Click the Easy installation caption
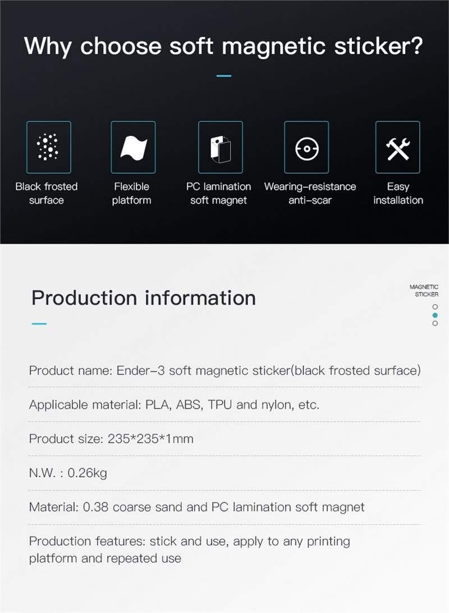This screenshot has width=449, height=613. coord(398,193)
